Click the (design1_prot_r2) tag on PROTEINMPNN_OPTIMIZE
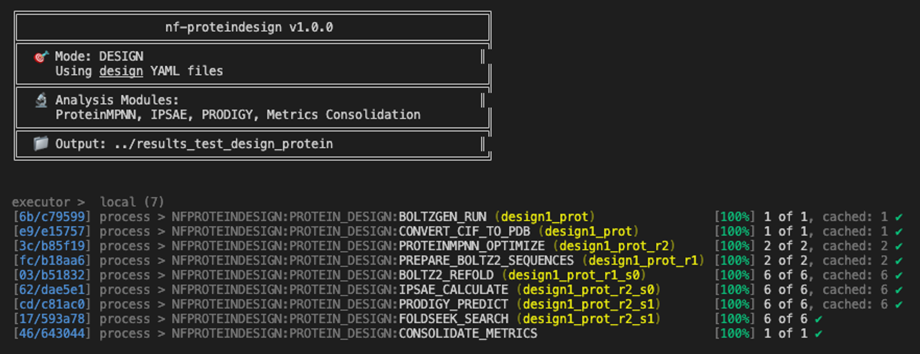Screen dimensions: 920x354 coord(614,246)
